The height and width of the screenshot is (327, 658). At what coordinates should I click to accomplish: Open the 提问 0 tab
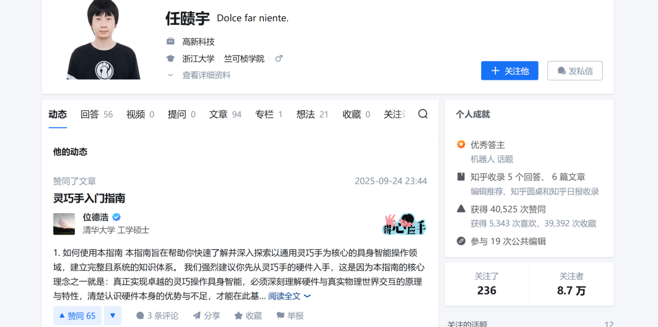182,114
